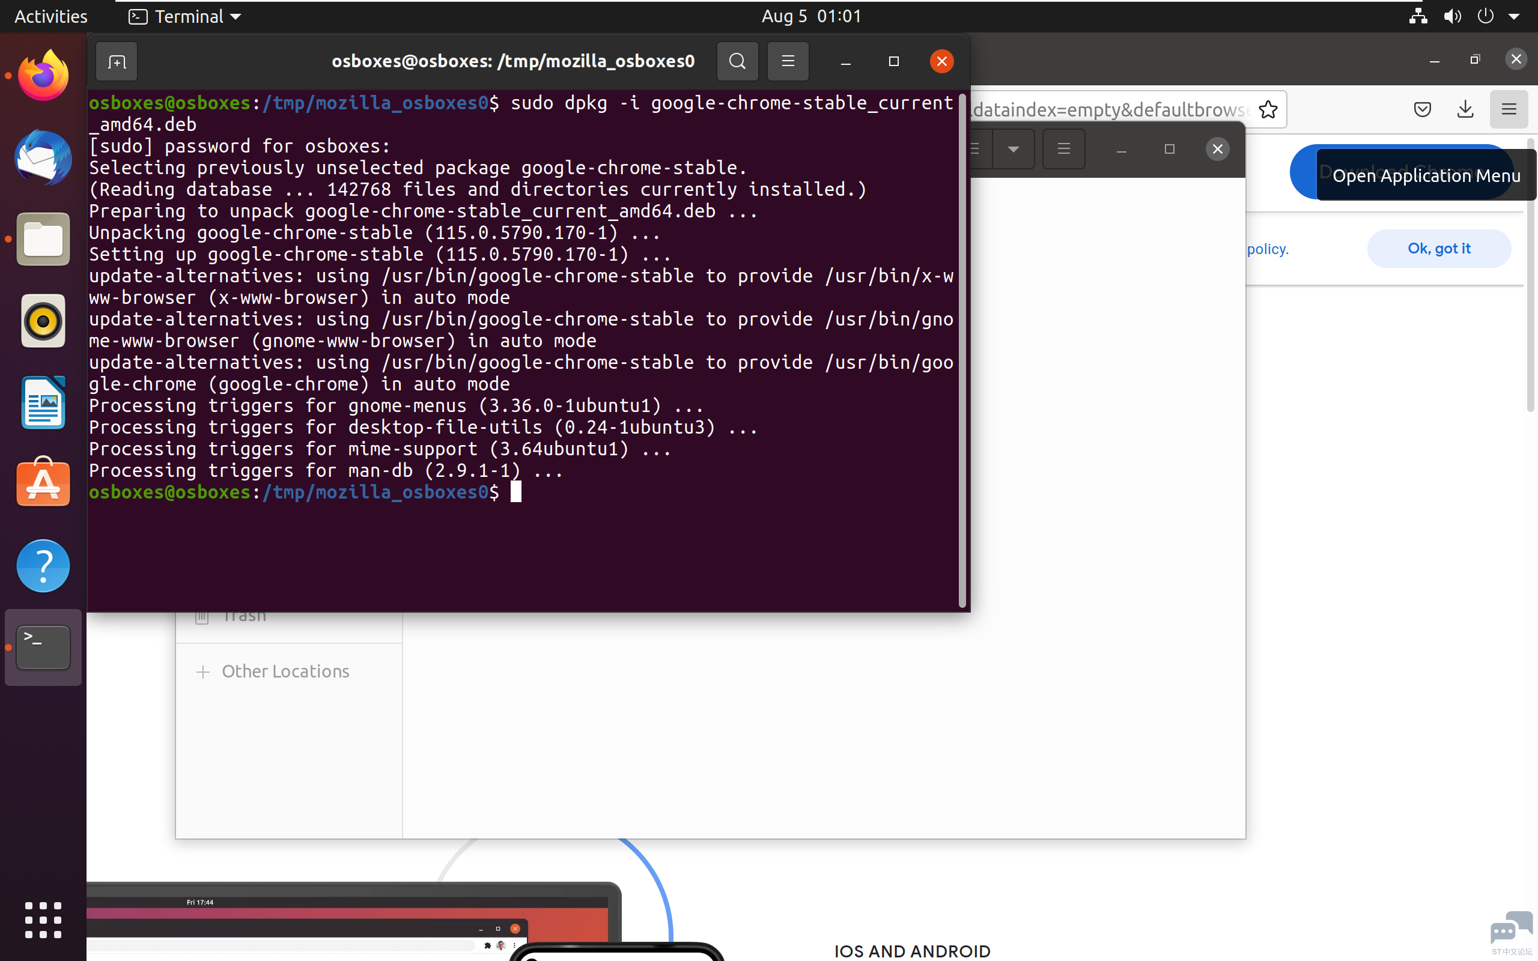The image size is (1538, 961).
Task: Click the 'Processing triggers for man-db' line
Action: pos(326,471)
